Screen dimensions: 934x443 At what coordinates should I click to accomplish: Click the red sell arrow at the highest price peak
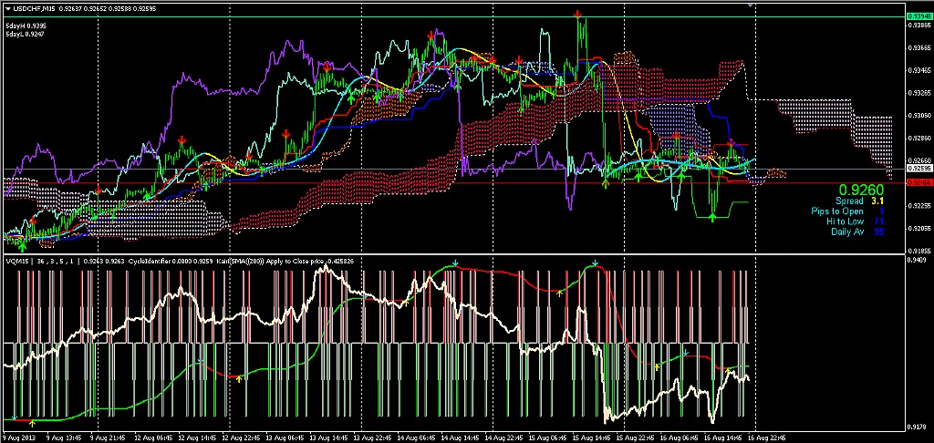pyautogui.click(x=578, y=14)
